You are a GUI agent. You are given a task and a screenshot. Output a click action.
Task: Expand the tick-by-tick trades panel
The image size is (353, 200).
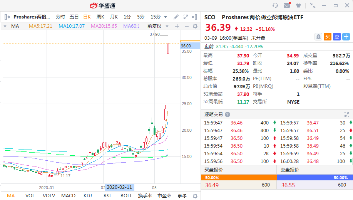click(x=347, y=114)
